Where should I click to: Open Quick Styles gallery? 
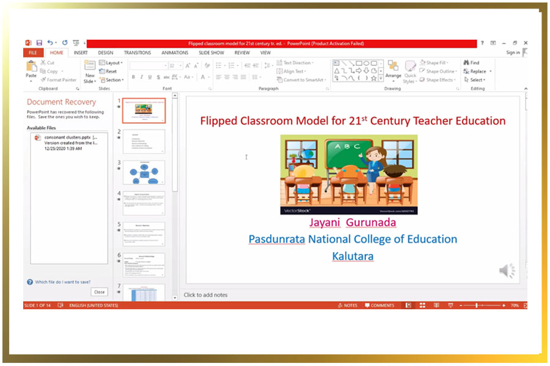pyautogui.click(x=410, y=71)
